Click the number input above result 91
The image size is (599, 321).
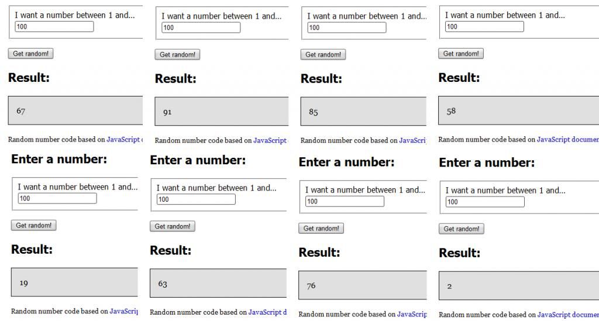click(x=201, y=28)
